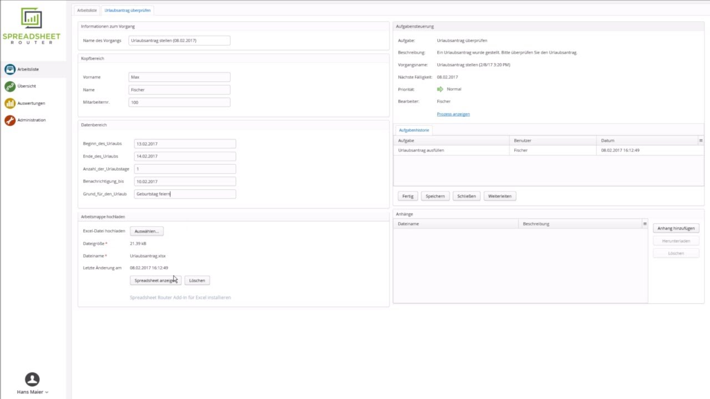Select the Aufgabenhistorie tab
Image resolution: width=710 pixels, height=399 pixels.
(414, 130)
